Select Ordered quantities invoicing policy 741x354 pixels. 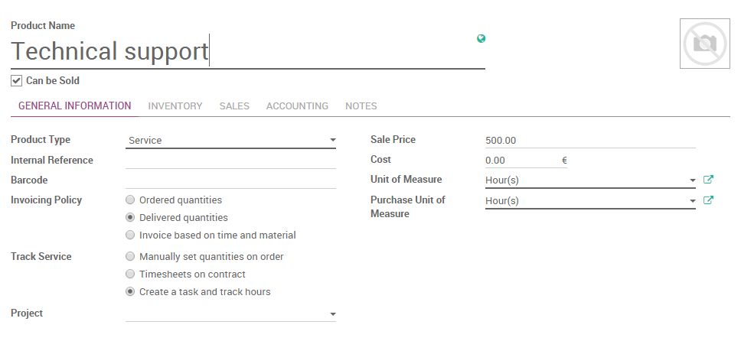(131, 200)
